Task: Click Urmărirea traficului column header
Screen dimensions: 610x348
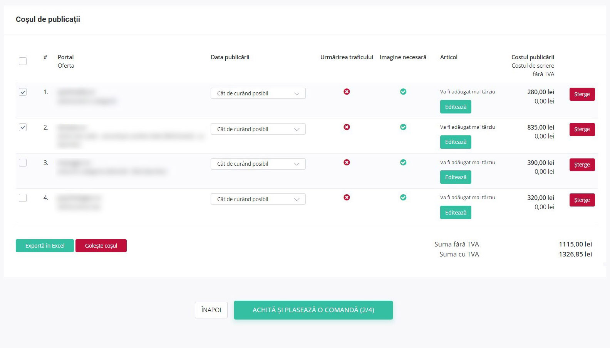Action: click(x=347, y=57)
